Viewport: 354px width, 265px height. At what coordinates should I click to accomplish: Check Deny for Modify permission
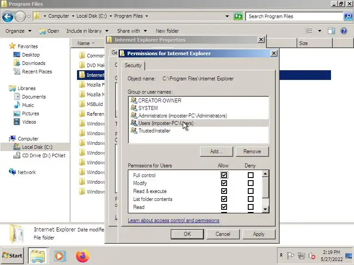point(250,183)
